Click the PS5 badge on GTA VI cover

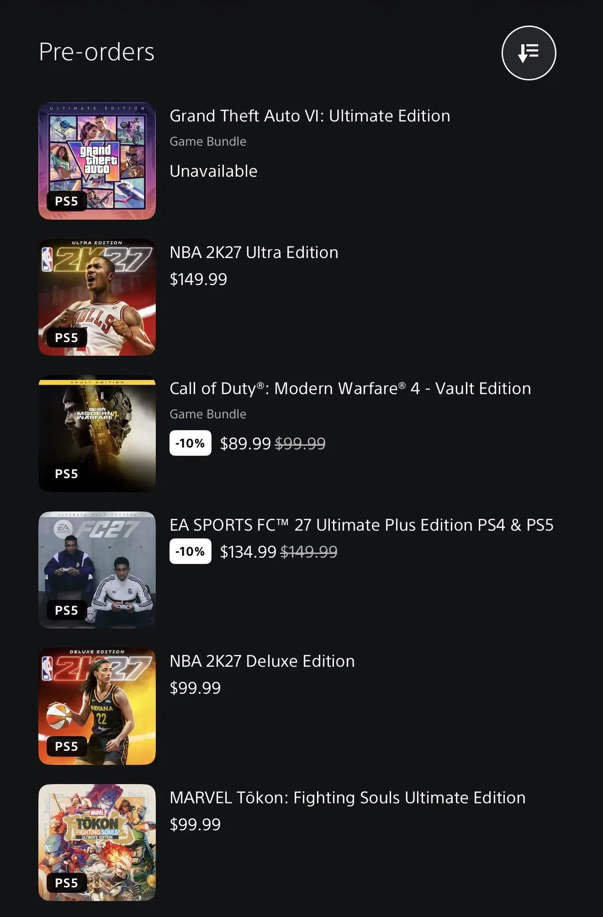(66, 201)
